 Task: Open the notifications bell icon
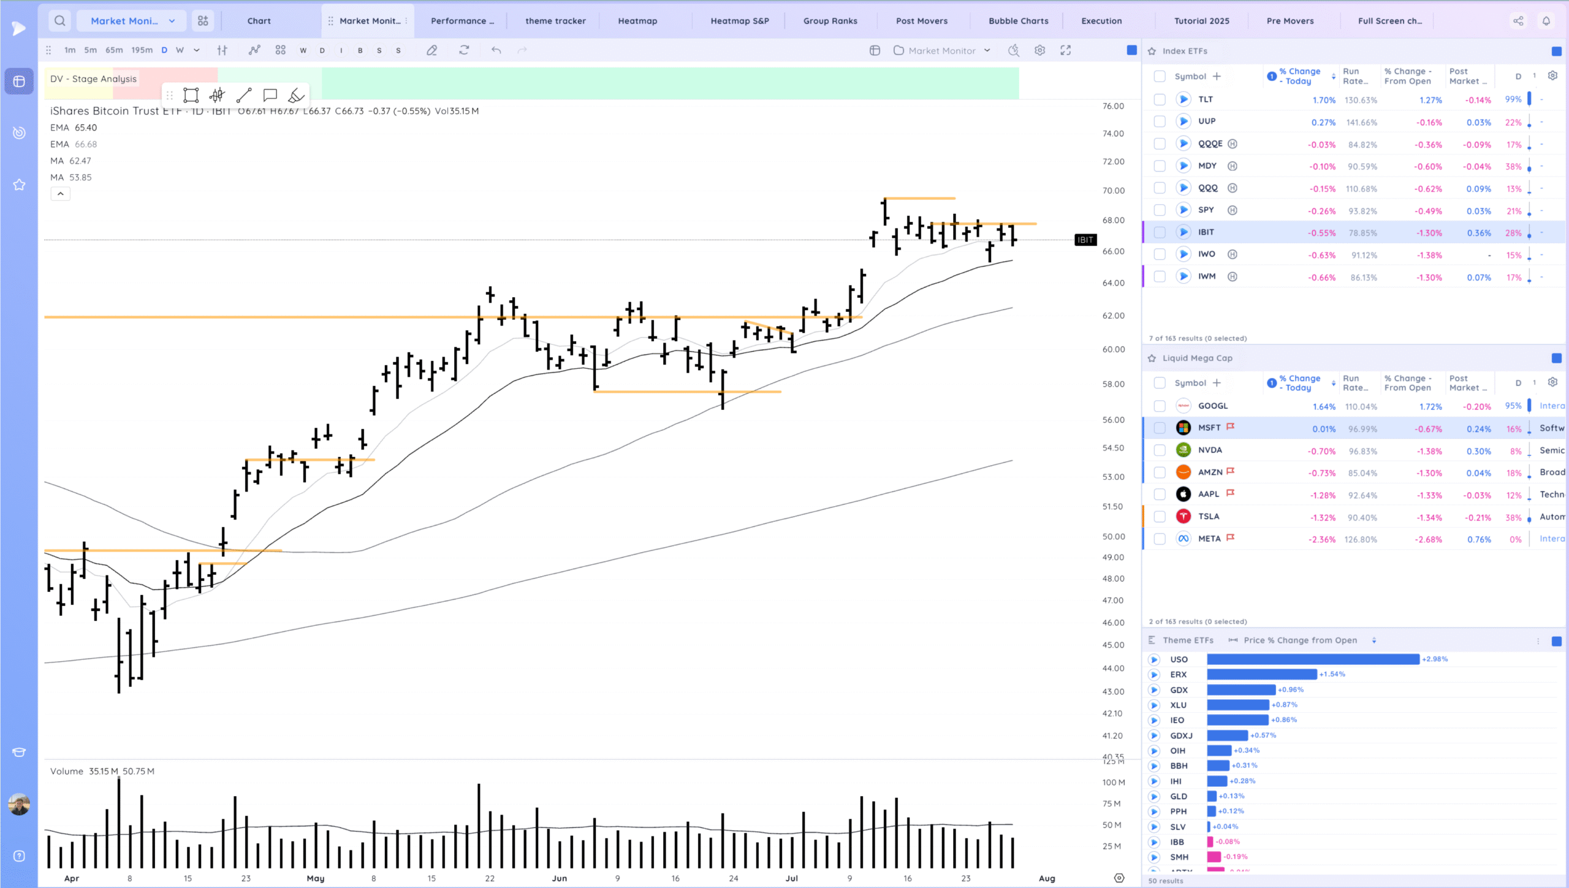pyautogui.click(x=1546, y=21)
